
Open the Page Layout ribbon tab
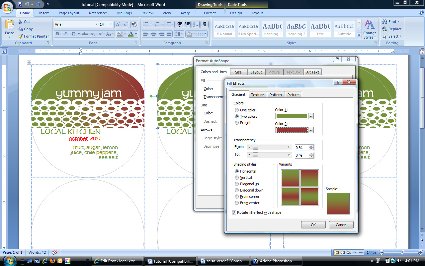click(69, 13)
